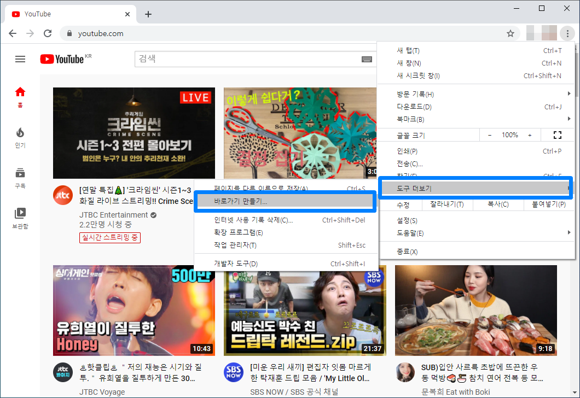The width and height of the screenshot is (580, 398).
Task: Open the Chrome three-dot menu button
Action: (567, 34)
